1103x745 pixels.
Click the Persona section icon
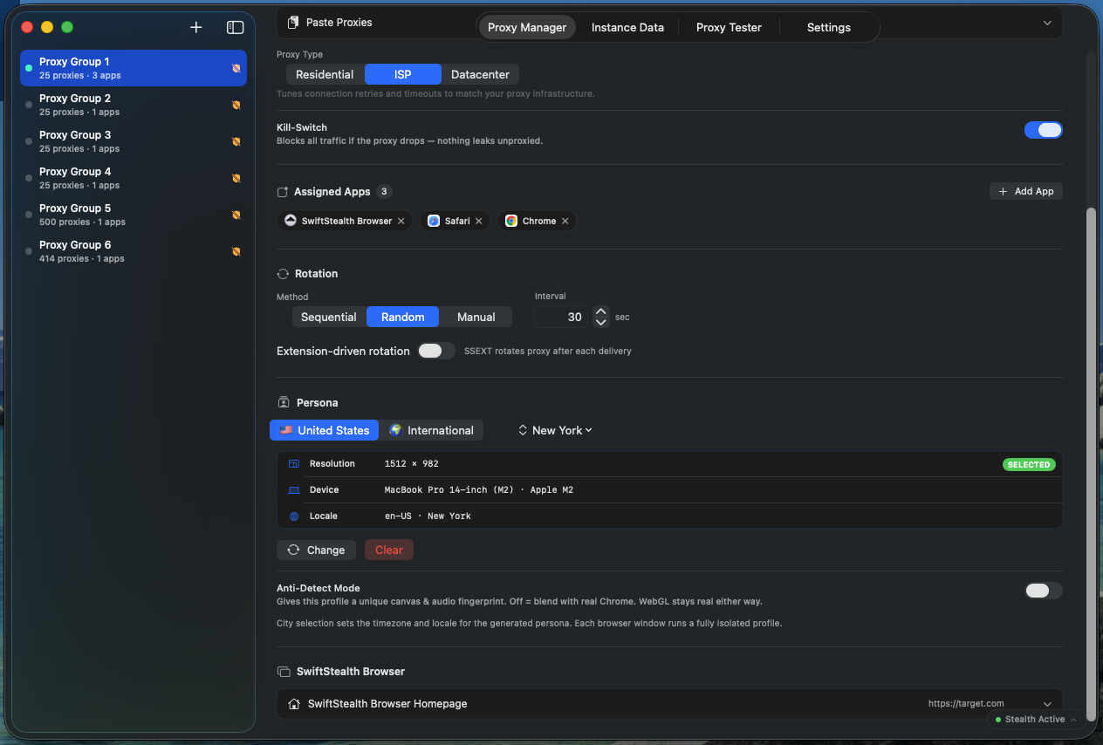coord(284,403)
